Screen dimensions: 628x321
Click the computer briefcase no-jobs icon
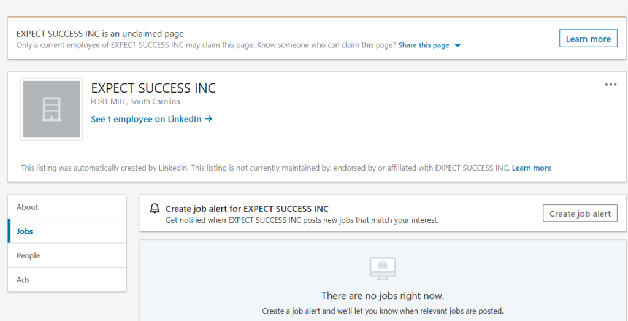coord(383,268)
